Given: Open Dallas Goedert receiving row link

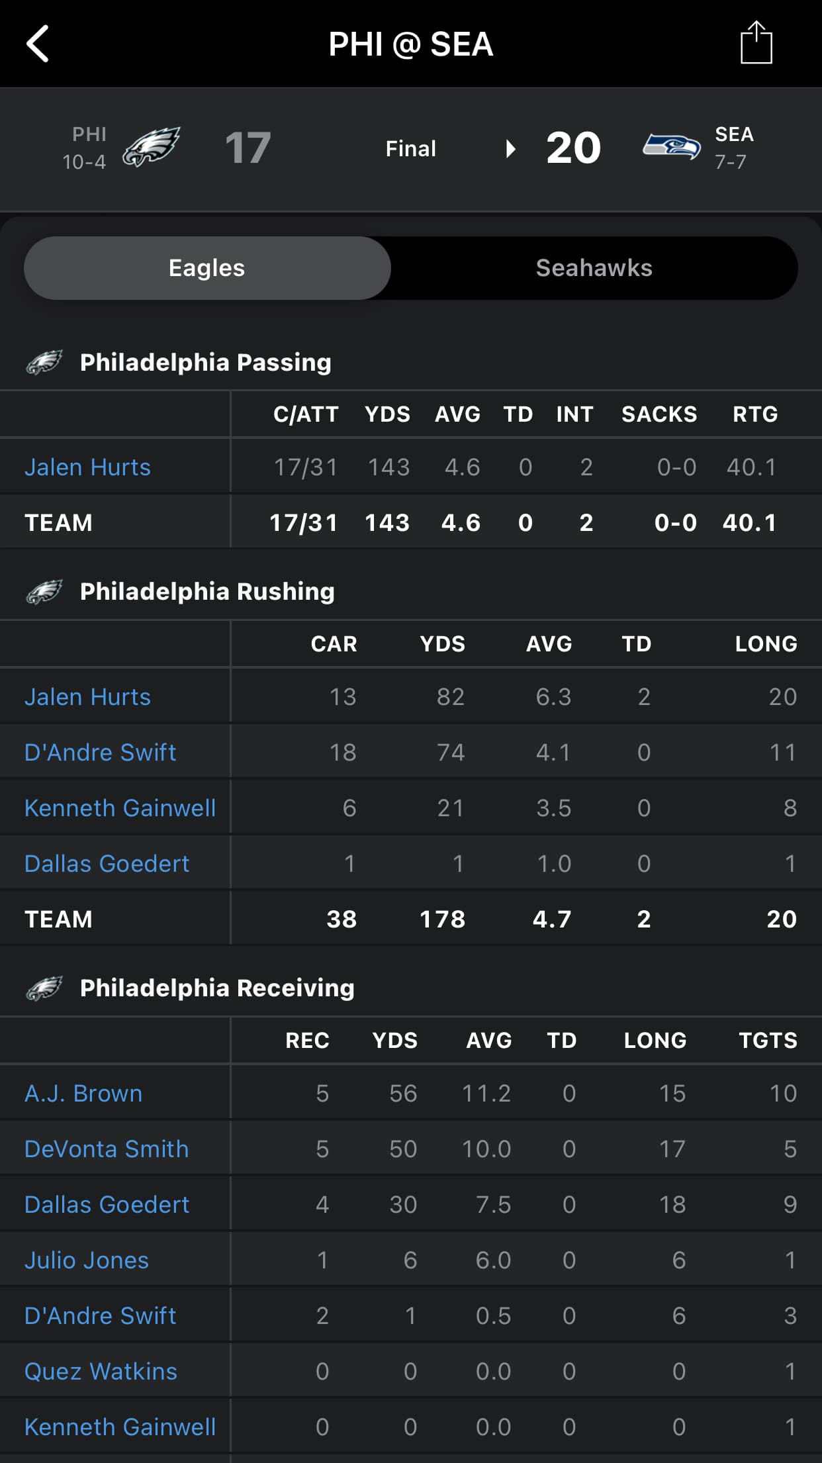Looking at the screenshot, I should coord(107,1204).
